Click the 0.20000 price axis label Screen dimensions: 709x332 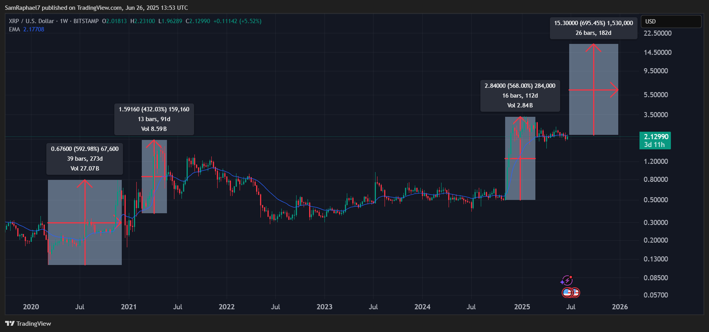[x=656, y=240]
